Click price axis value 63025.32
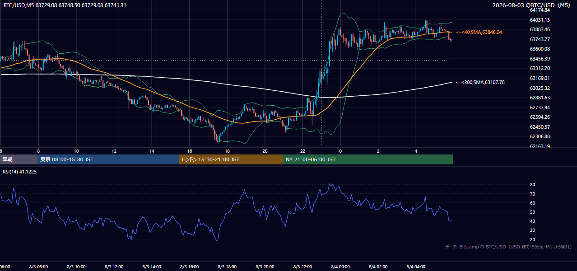The image size is (577, 271). 540,88
